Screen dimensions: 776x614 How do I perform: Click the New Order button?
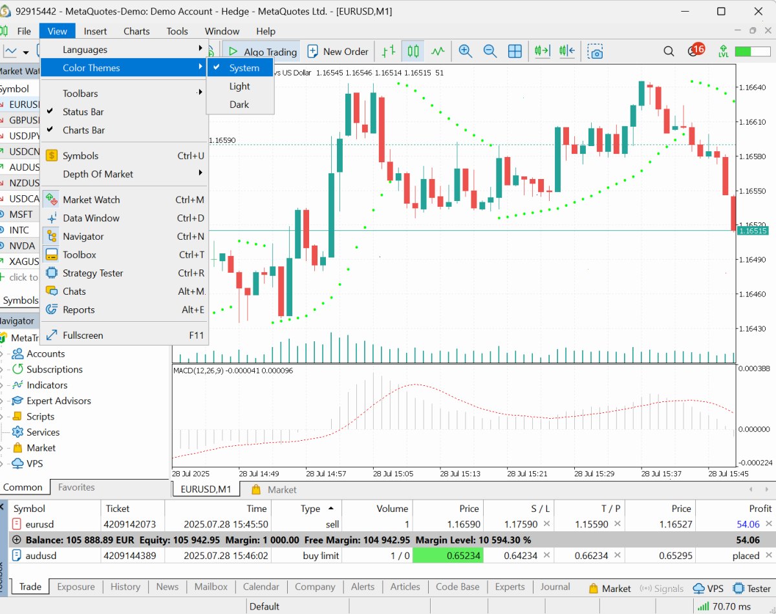pos(338,51)
